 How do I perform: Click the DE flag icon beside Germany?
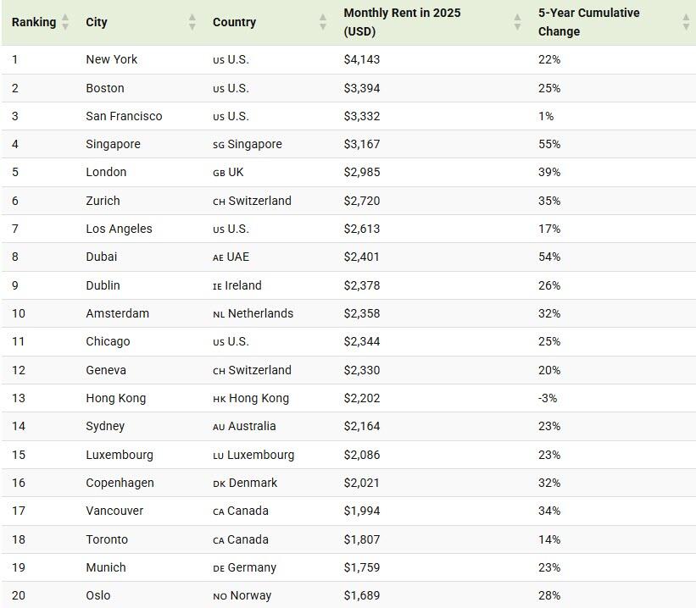tap(220, 567)
